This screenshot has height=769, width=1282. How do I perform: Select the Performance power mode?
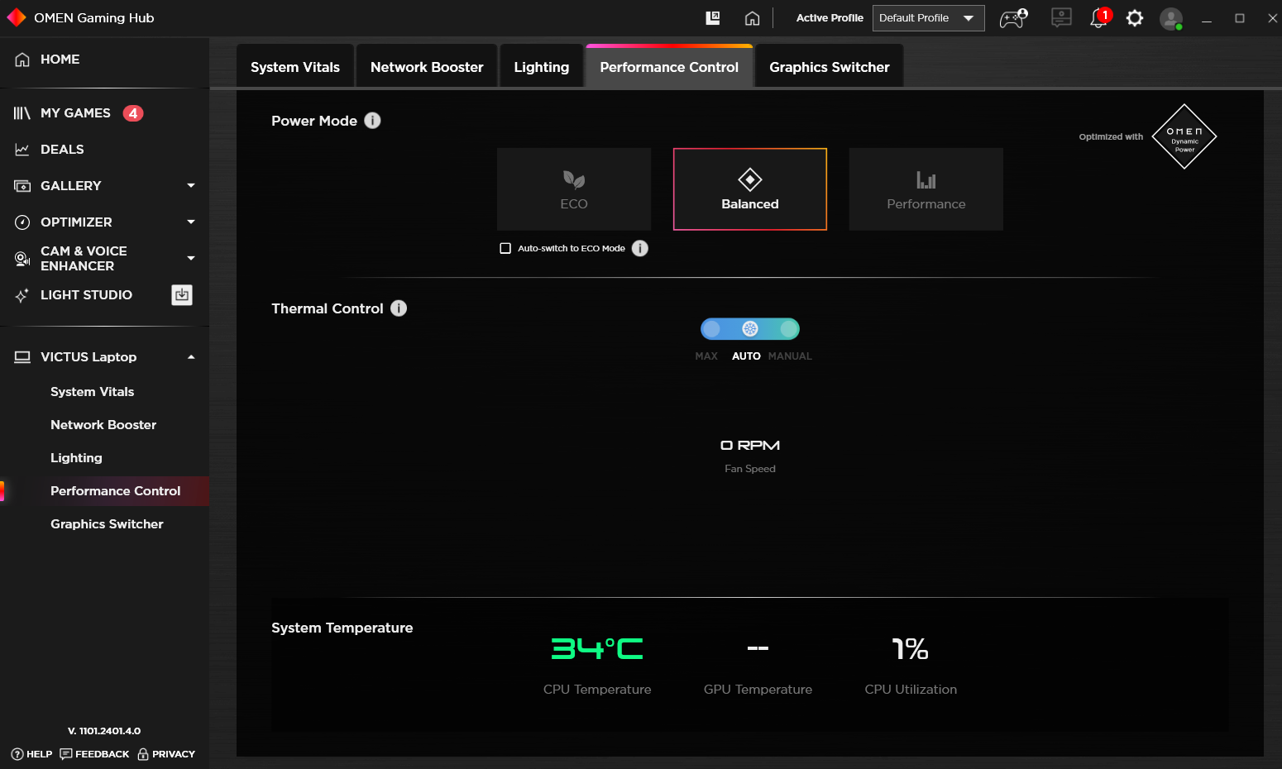click(x=926, y=189)
